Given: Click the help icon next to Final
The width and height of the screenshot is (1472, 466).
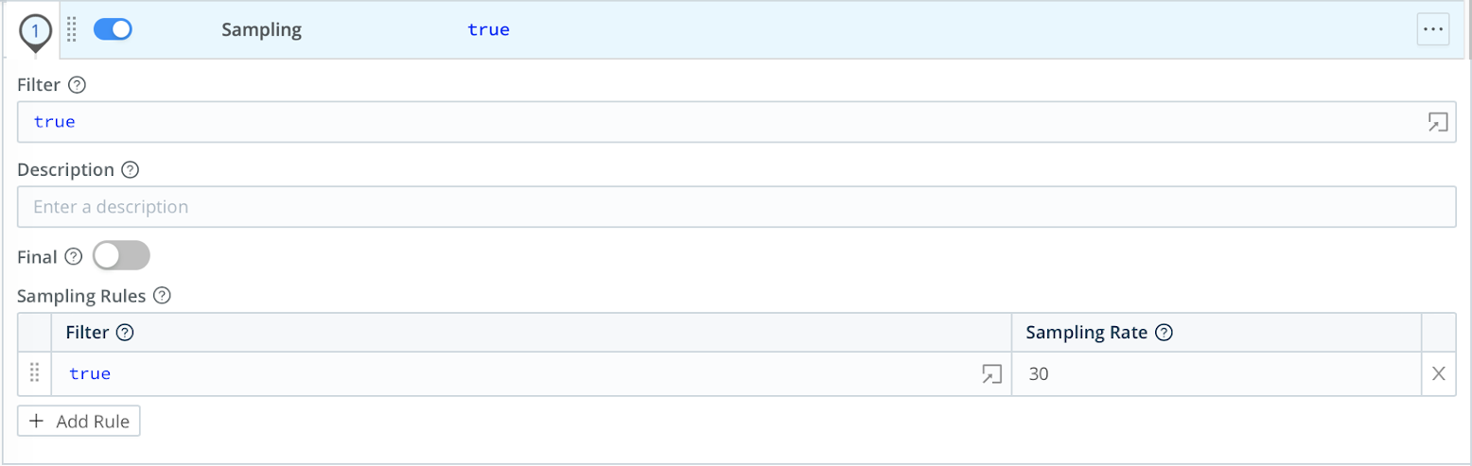Looking at the screenshot, I should pos(74,256).
